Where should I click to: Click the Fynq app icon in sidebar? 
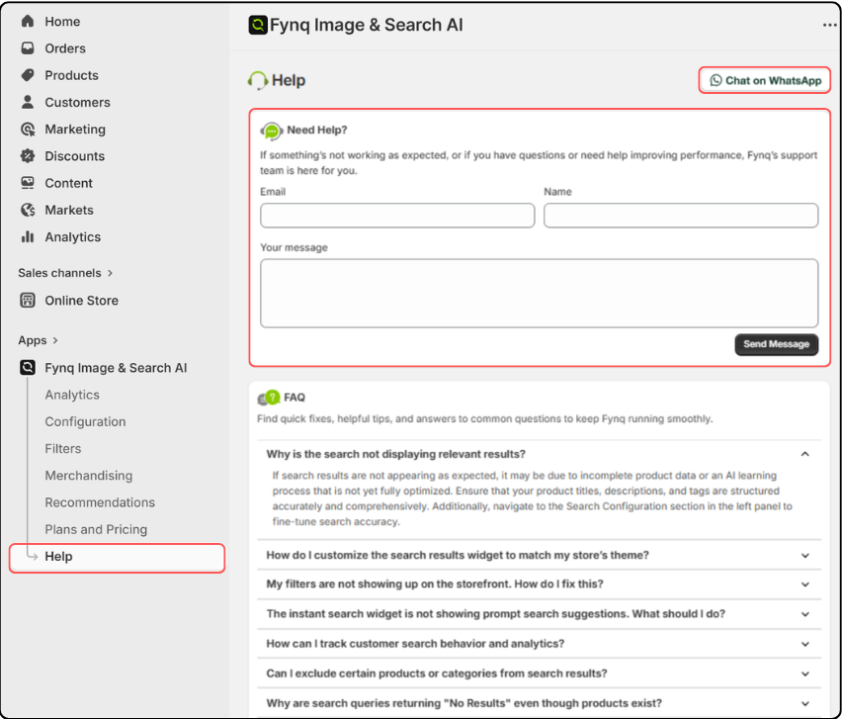[x=28, y=368]
